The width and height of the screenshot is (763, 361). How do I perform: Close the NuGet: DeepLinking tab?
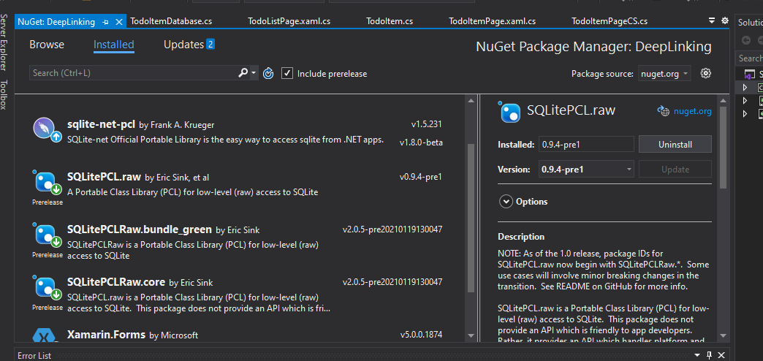tap(119, 22)
